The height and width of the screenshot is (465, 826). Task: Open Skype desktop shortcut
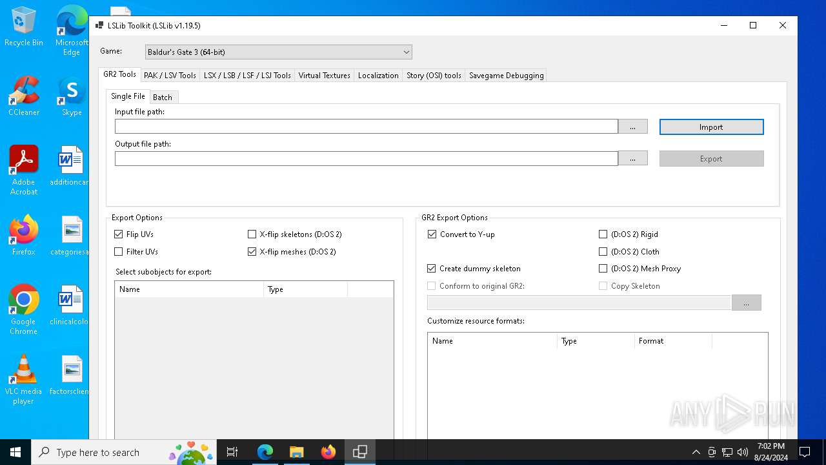pyautogui.click(x=72, y=96)
